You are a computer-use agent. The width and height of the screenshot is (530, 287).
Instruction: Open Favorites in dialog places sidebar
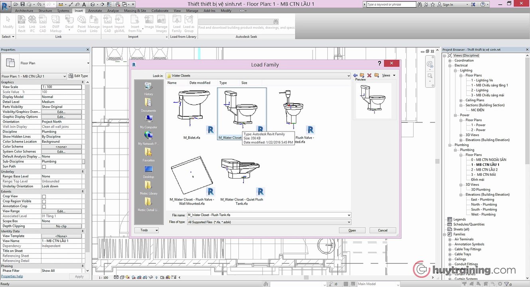click(x=148, y=155)
